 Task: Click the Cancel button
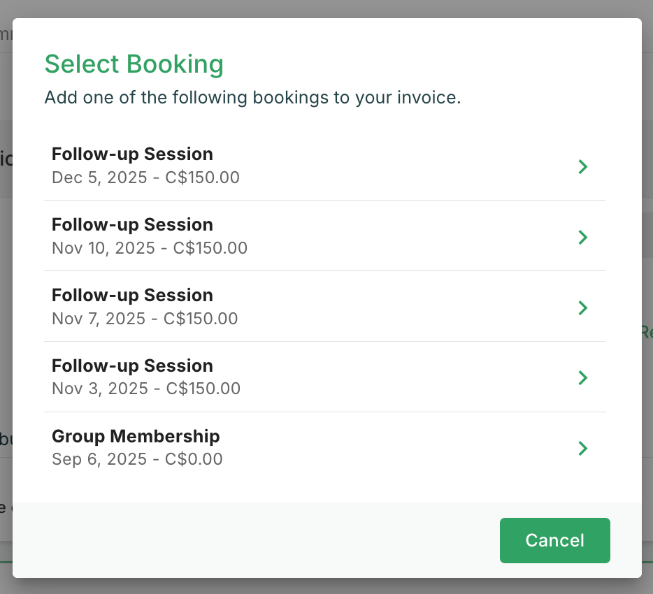(554, 540)
